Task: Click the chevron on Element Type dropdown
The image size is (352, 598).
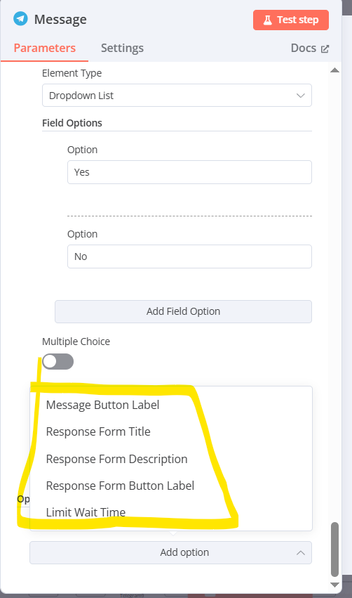Action: 301,96
